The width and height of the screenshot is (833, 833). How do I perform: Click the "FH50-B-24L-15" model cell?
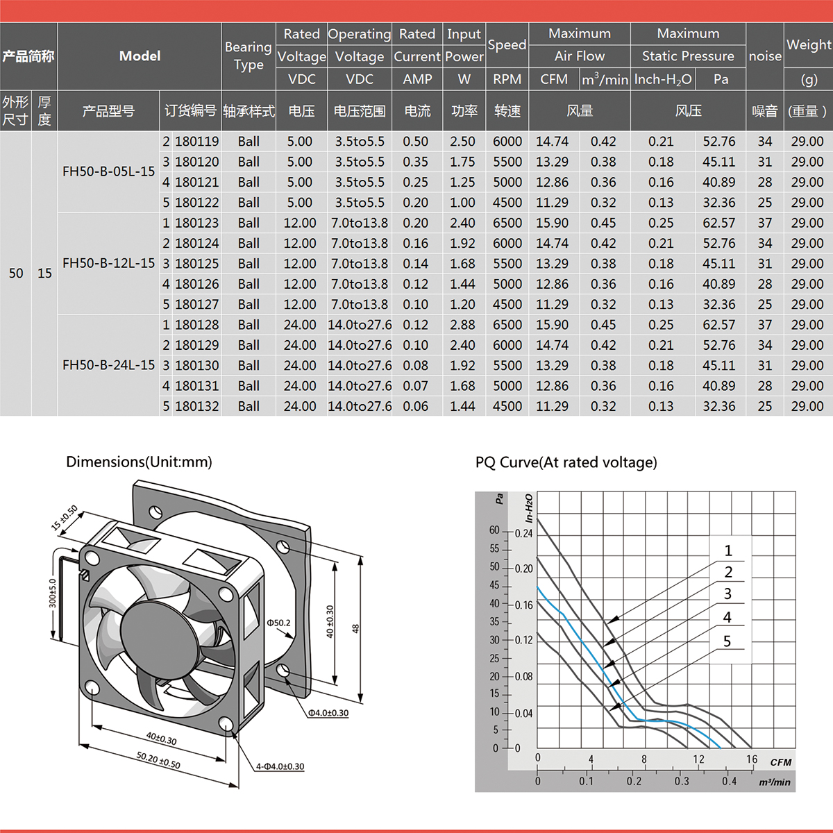109,365
